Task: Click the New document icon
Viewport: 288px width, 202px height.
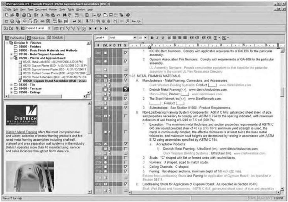Action: click(7, 15)
